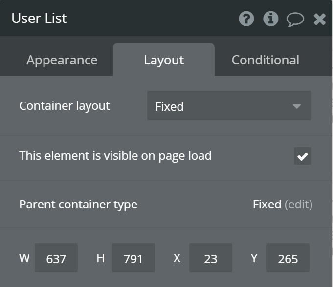The width and height of the screenshot is (333, 287).
Task: Click the Container layout label
Action: tap(65, 105)
